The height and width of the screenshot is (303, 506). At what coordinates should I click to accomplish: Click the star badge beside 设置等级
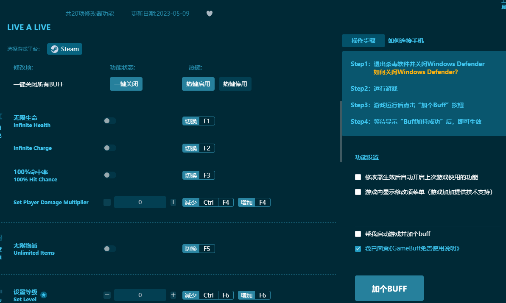tap(44, 295)
